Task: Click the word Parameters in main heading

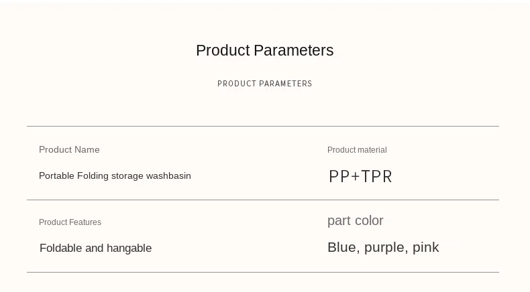Action: [x=294, y=51]
